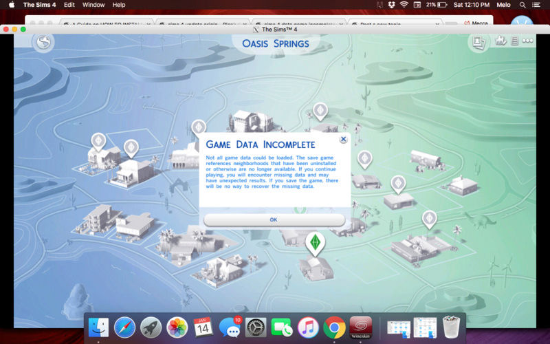550x344 pixels.
Task: Select the lot pin overlapping the dialog's top-left corner
Action: pos(199,127)
